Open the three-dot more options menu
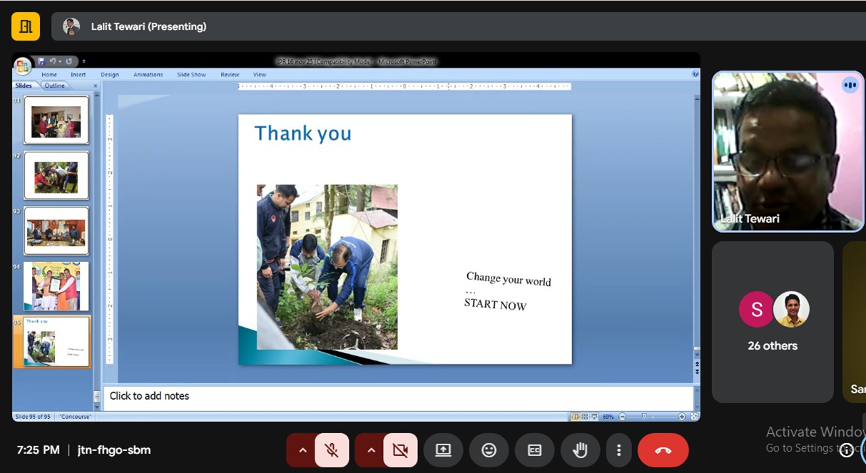 pyautogui.click(x=618, y=450)
